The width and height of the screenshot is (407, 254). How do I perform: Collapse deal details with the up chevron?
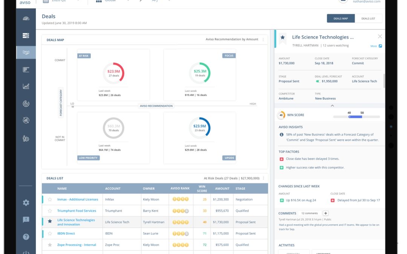click(332, 106)
